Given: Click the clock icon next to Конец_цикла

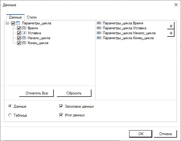Looking at the screenshot, I should [x=24, y=43].
